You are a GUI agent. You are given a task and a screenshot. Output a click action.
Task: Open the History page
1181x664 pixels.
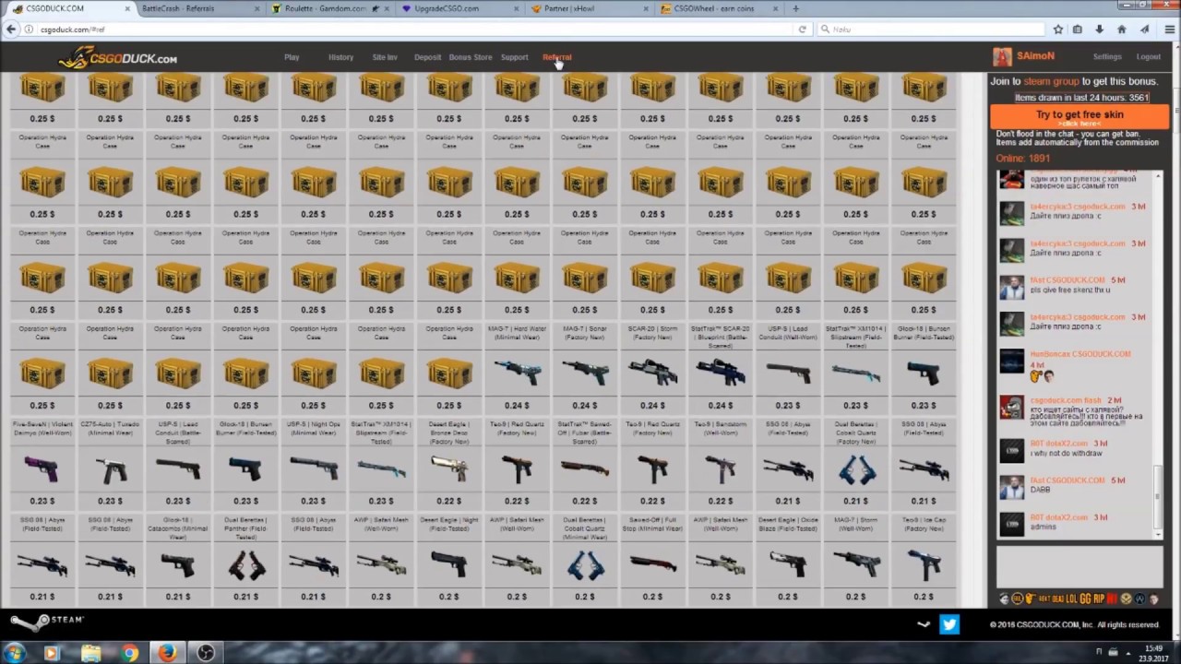point(340,57)
